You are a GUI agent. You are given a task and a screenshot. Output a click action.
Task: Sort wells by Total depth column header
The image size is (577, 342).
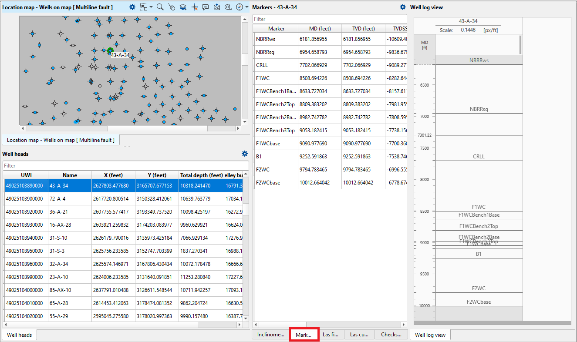point(201,175)
